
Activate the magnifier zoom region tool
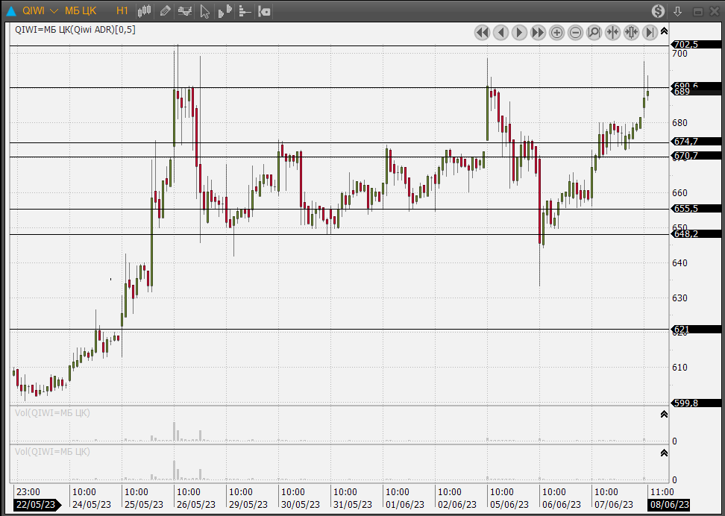tap(594, 32)
